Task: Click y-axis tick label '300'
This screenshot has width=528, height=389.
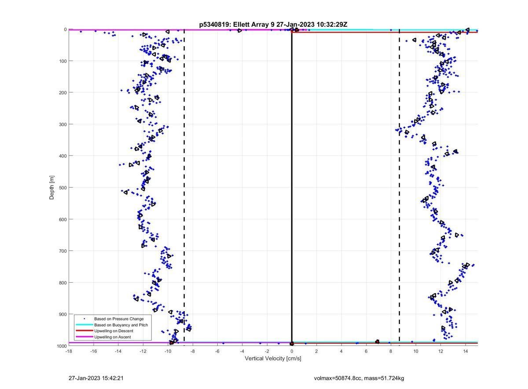Action: pyautogui.click(x=62, y=124)
